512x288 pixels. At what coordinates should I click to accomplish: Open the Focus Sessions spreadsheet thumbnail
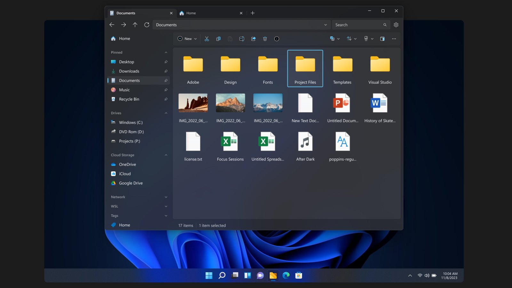[230, 141]
